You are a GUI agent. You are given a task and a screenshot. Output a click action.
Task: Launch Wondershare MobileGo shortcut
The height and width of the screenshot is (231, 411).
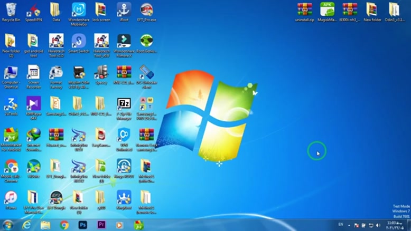coord(79,14)
